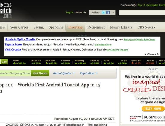Open the AdChoices triangle icon
The width and height of the screenshot is (165, 126).
[x=157, y=54]
